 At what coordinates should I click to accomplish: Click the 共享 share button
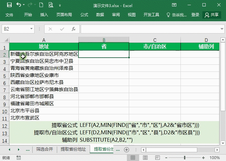(x=212, y=15)
